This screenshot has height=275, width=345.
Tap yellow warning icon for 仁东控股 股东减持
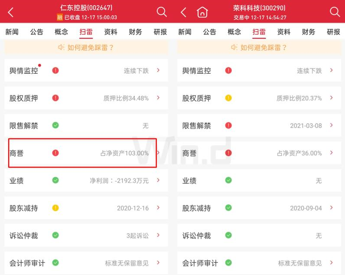click(x=55, y=208)
